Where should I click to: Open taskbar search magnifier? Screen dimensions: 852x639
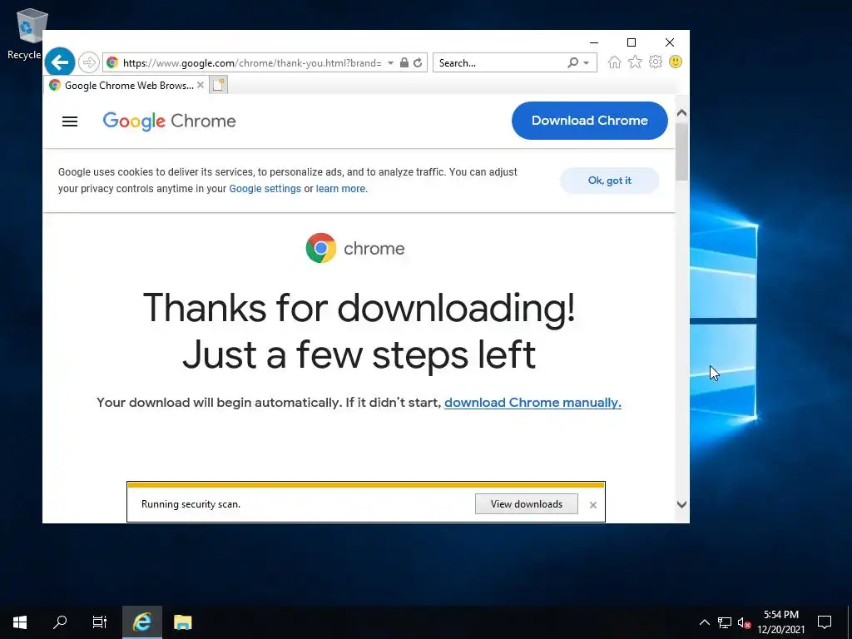pyautogui.click(x=60, y=622)
